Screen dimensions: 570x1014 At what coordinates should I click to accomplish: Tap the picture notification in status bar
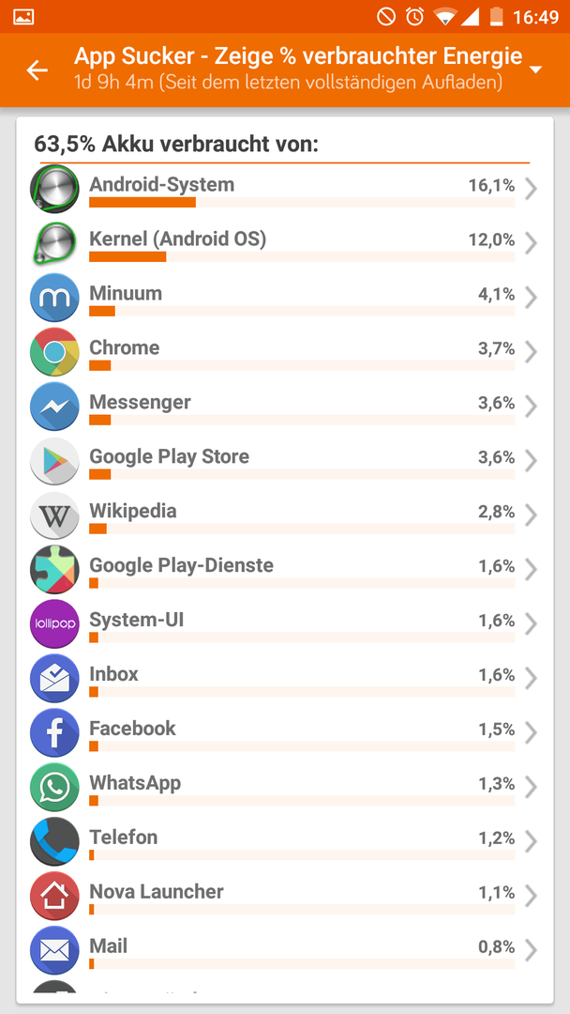[x=23, y=17]
